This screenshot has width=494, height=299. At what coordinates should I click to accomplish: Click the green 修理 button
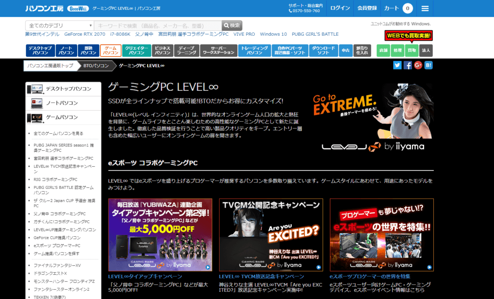click(x=398, y=50)
